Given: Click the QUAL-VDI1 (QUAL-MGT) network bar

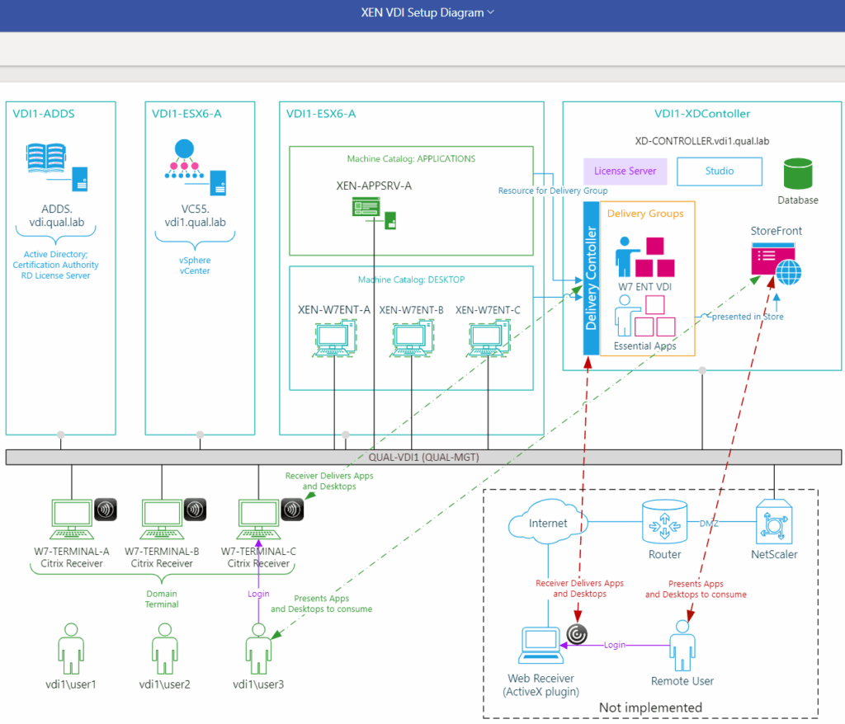Looking at the screenshot, I should 423,458.
